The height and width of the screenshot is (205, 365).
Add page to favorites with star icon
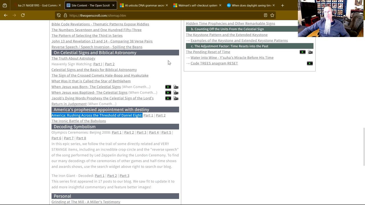pyautogui.click(x=272, y=15)
